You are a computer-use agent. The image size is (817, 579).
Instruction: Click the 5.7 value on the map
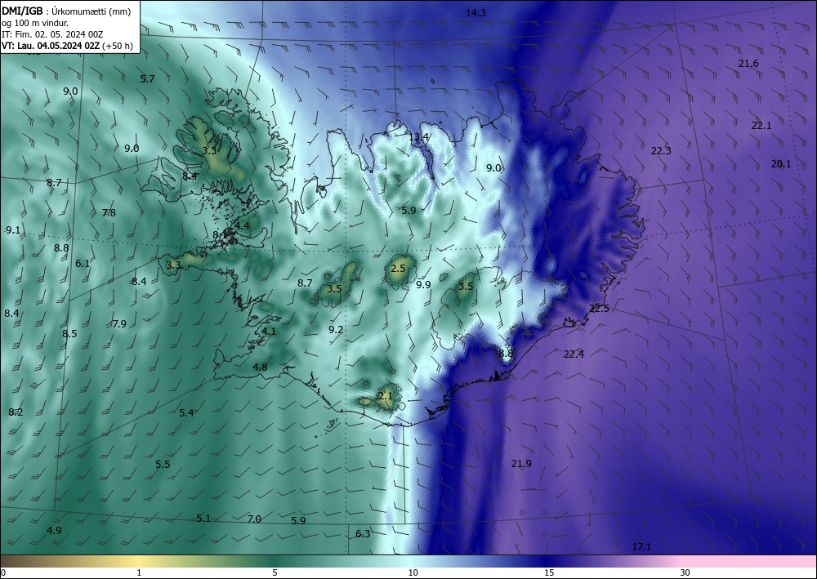point(147,79)
